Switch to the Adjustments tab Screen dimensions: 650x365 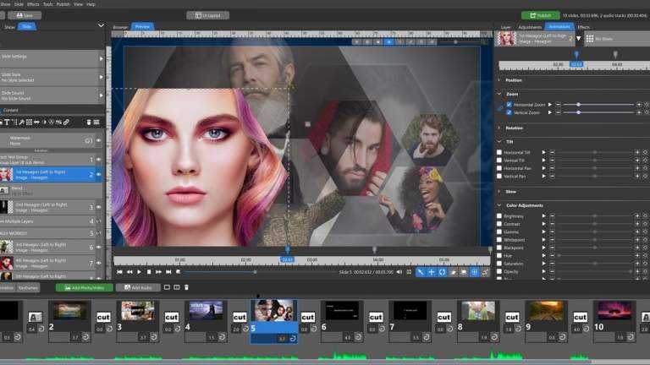coord(530,27)
